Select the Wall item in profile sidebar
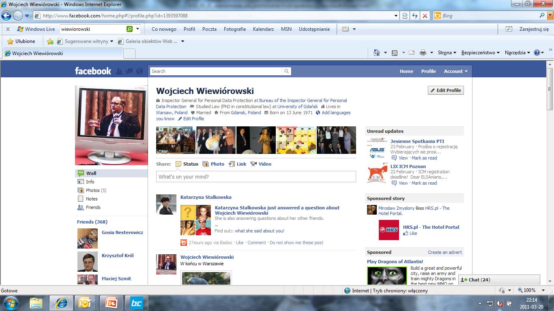This screenshot has width=554, height=311. point(111,173)
